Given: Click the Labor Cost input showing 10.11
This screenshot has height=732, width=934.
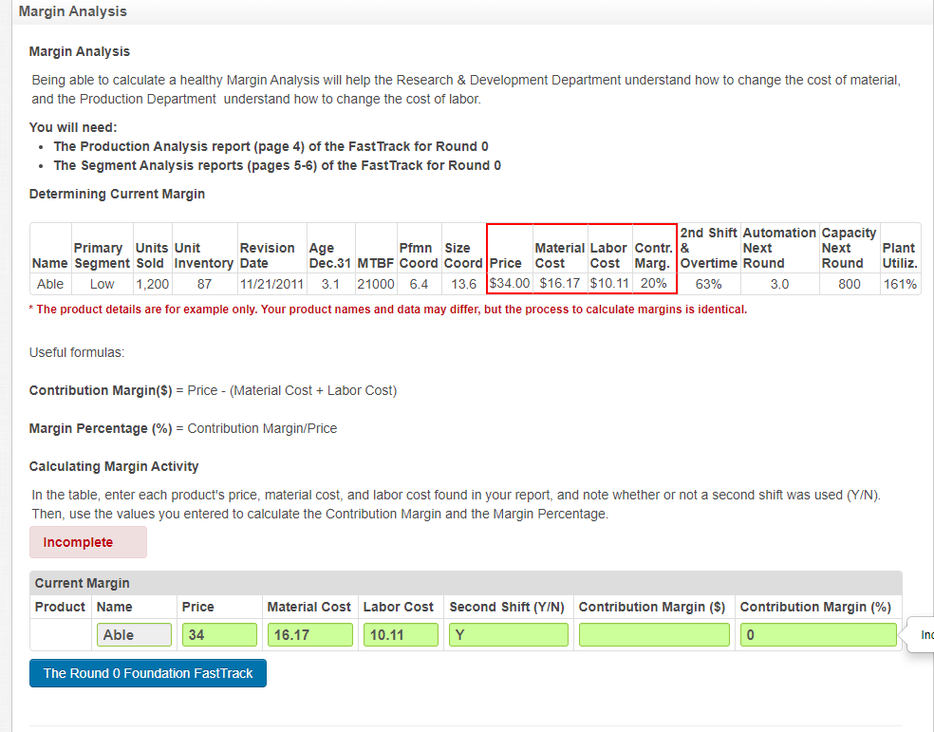Looking at the screenshot, I should [400, 634].
